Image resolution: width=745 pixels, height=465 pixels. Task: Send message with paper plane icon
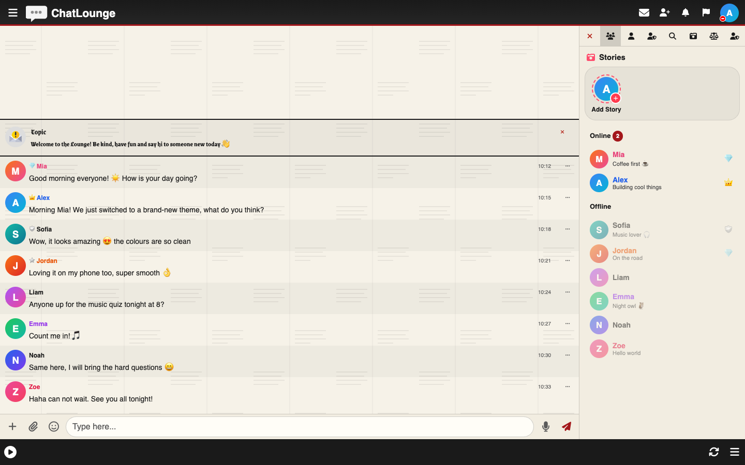tap(567, 426)
